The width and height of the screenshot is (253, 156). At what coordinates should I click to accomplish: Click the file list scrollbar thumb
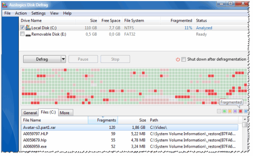[245, 125]
